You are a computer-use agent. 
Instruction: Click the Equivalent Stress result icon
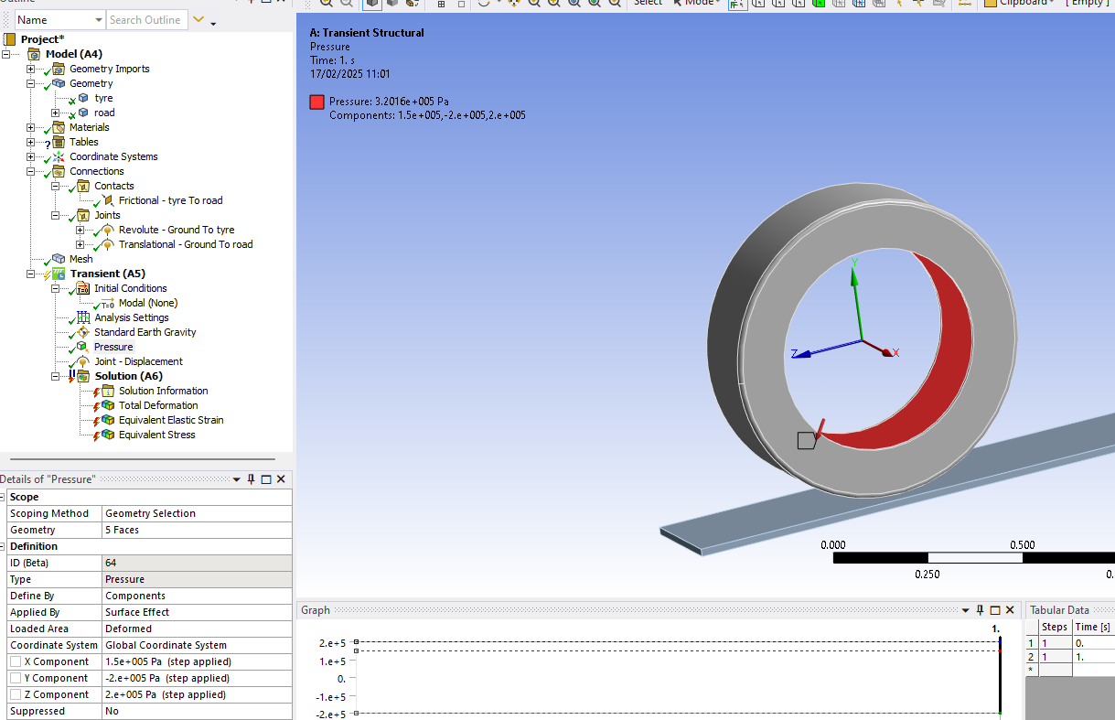[x=108, y=435]
